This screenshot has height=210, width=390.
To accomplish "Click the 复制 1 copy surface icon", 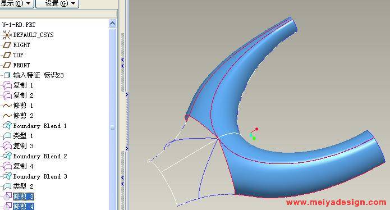I will pyautogui.click(x=7, y=85).
